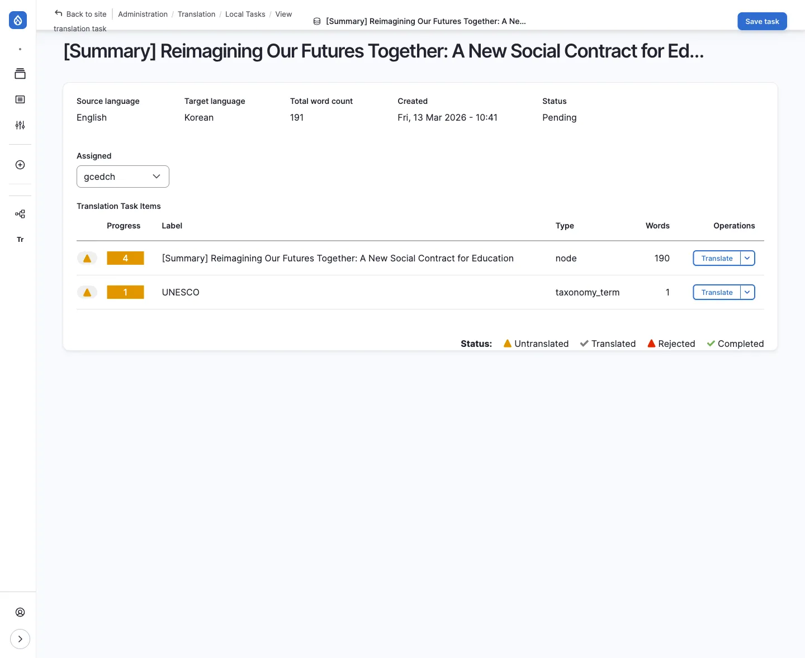Screen dimensions: 805x658
Task: Go to the Administration breadcrumb
Action: coord(143,14)
